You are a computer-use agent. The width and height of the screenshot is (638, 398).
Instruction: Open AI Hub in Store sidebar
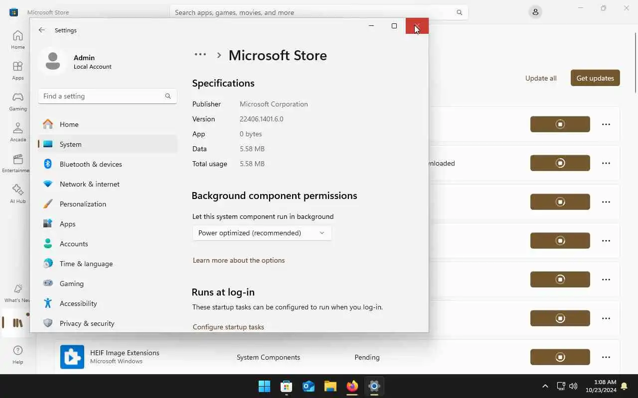pyautogui.click(x=17, y=194)
